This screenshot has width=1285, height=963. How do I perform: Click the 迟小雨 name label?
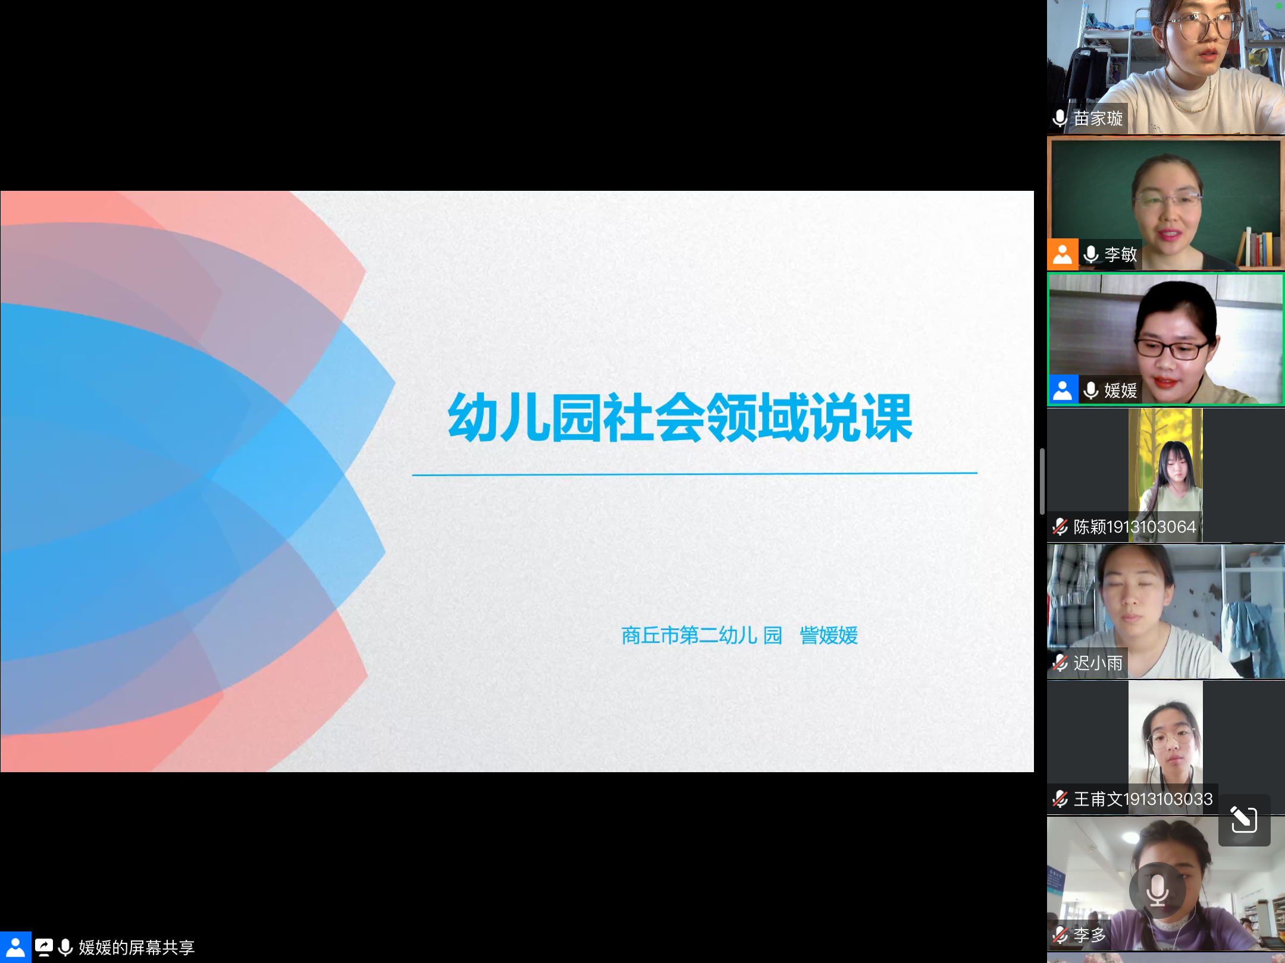coord(1098,663)
